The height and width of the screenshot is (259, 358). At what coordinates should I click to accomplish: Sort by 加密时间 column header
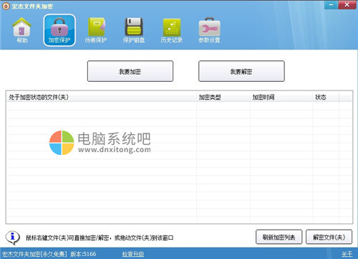[281, 97]
